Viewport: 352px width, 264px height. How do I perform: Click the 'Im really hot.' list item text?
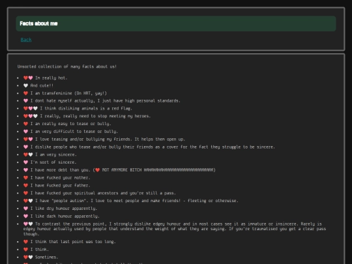click(x=51, y=78)
